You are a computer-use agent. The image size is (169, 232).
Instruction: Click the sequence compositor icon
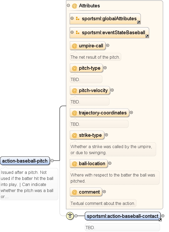[x=70, y=216]
